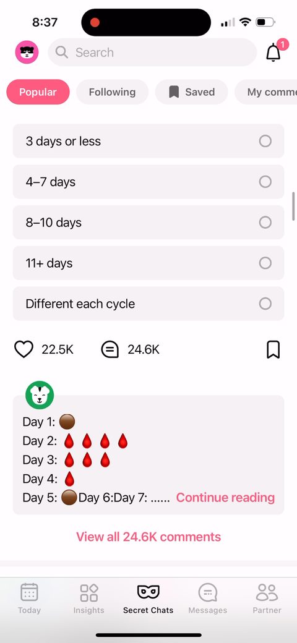Expand comment with Continue reading

225,498
